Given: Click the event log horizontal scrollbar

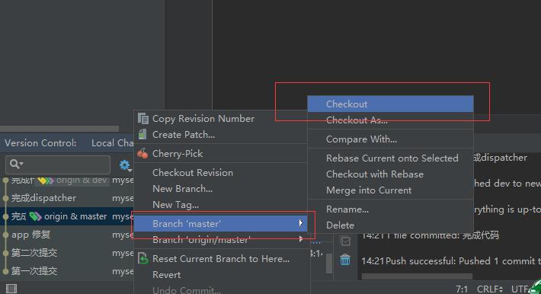Looking at the screenshot, I should click(x=417, y=276).
